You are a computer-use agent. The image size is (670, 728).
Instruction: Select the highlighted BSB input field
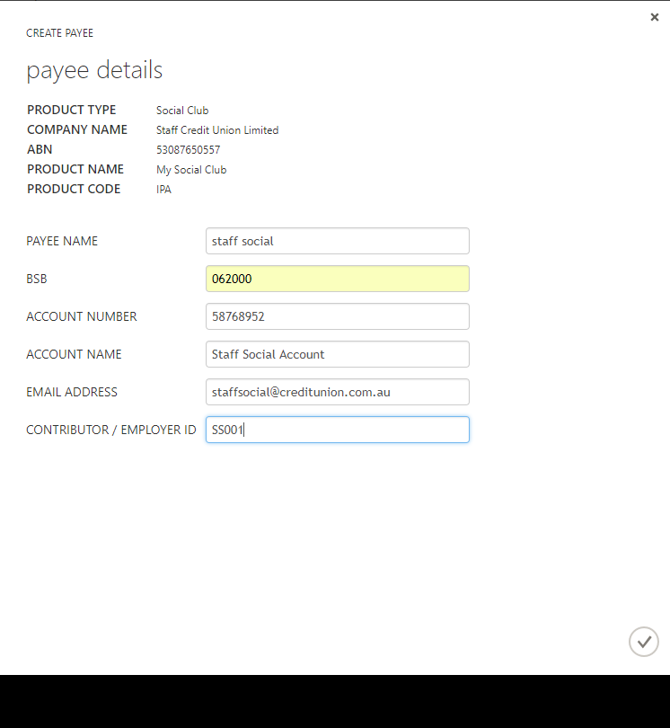click(x=338, y=279)
